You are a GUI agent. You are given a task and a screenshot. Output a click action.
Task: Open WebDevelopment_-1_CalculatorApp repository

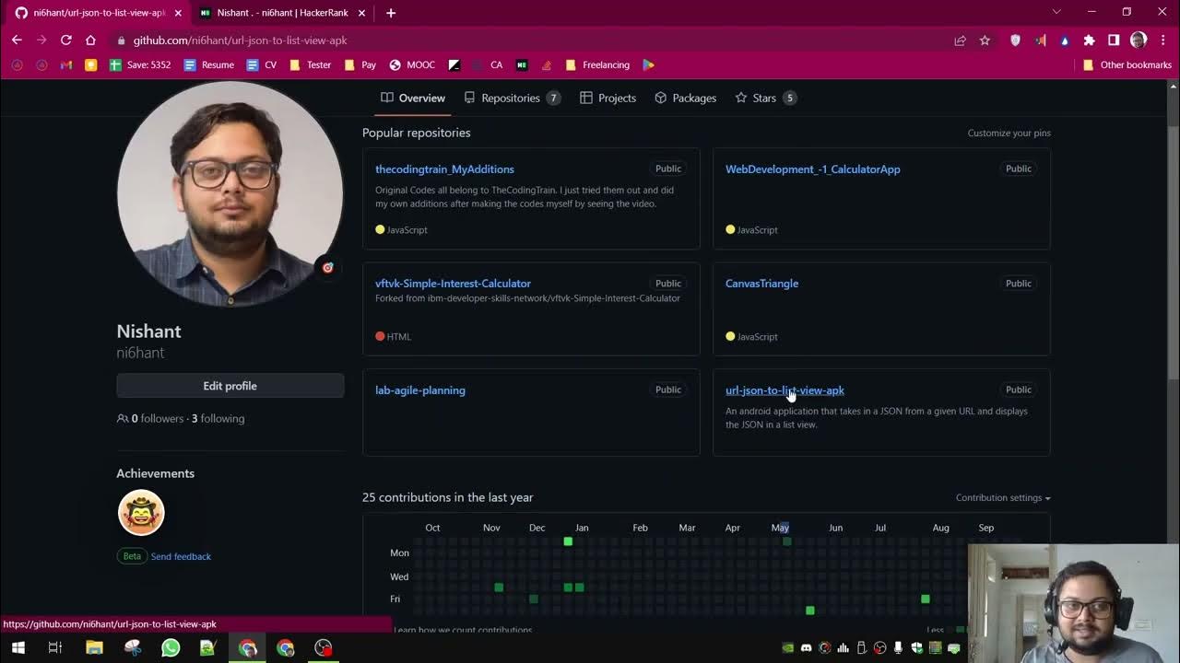813,169
